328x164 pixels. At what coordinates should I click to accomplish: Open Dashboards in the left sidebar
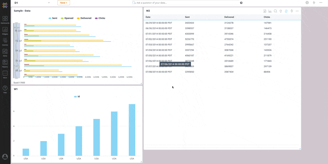click(x=5, y=20)
